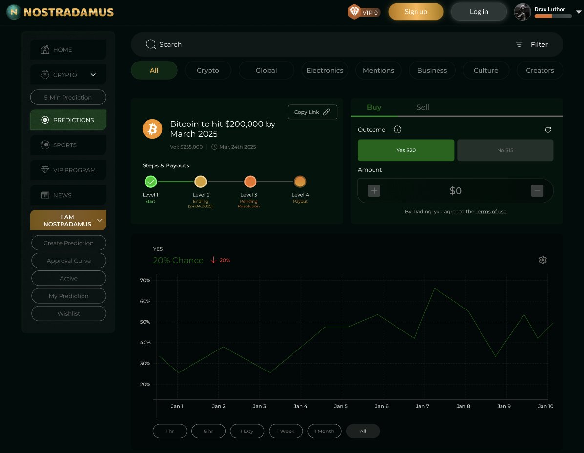Open chart settings gear icon
The image size is (584, 453).
tap(542, 260)
